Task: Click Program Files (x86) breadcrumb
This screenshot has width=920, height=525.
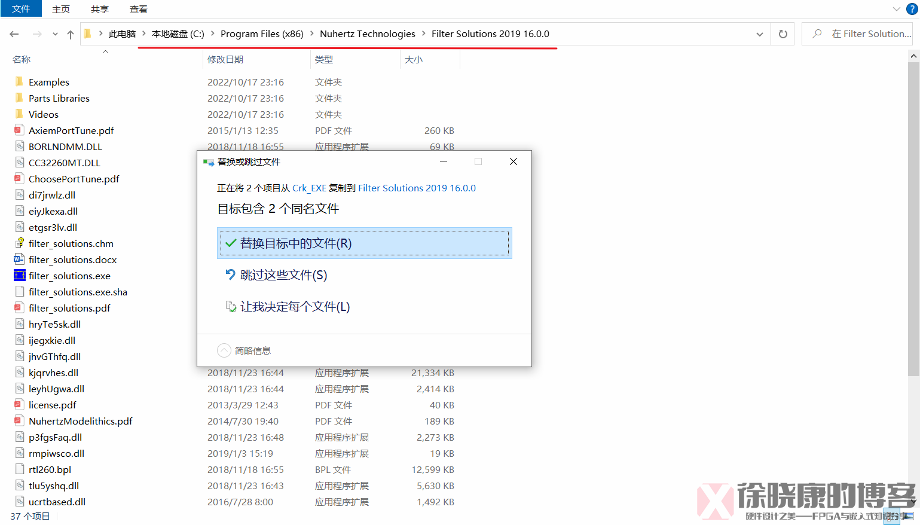Action: pyautogui.click(x=262, y=34)
